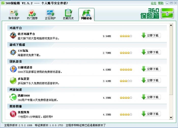Download 美图秀秀 with 立即下载
The width and height of the screenshot is (178, 128).
tap(151, 114)
